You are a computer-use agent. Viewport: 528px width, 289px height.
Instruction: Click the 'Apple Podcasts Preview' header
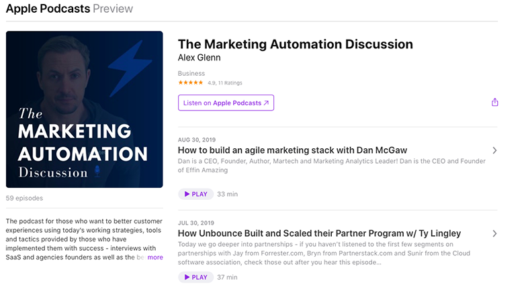click(69, 9)
